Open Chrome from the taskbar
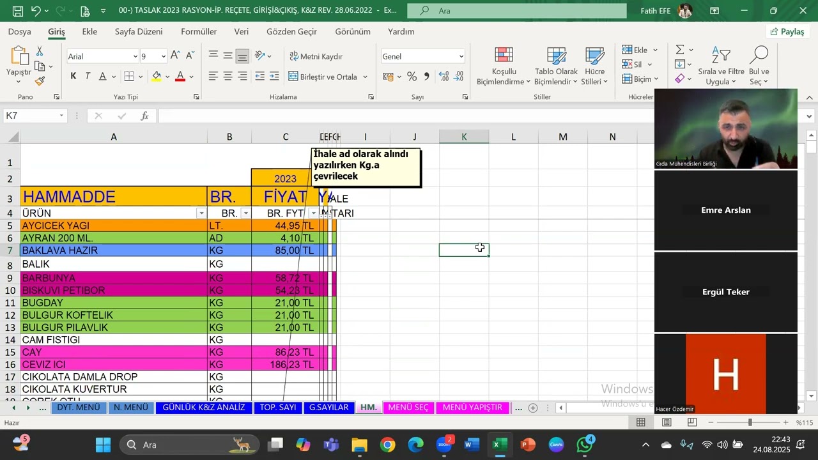The image size is (818, 460). click(388, 445)
